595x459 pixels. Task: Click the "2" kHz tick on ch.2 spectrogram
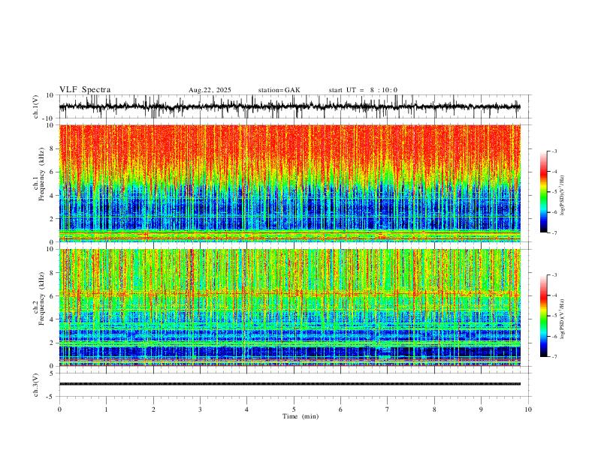point(52,343)
